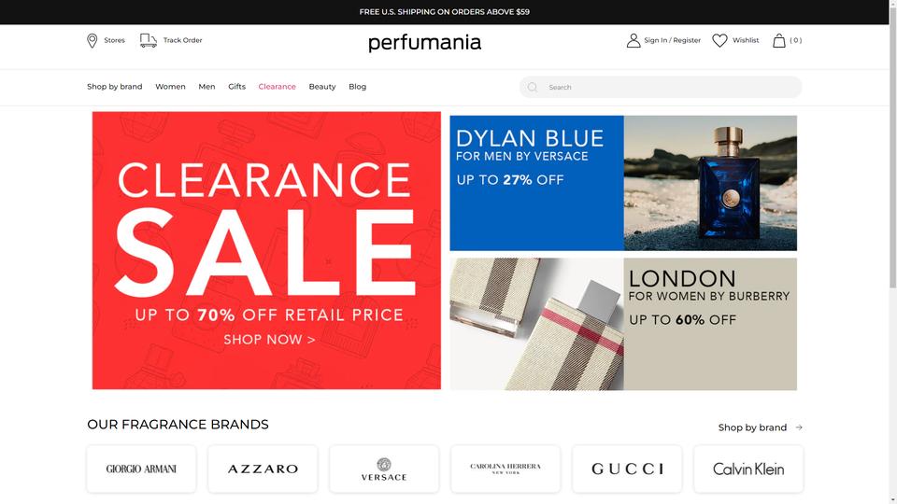
Task: Open the shopping bag cart icon
Action: (x=778, y=40)
